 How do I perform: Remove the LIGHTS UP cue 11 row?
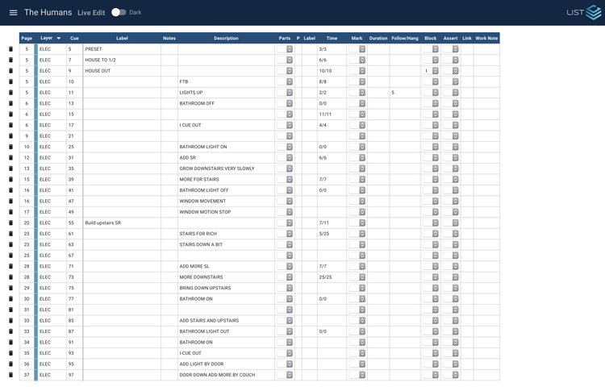point(10,93)
